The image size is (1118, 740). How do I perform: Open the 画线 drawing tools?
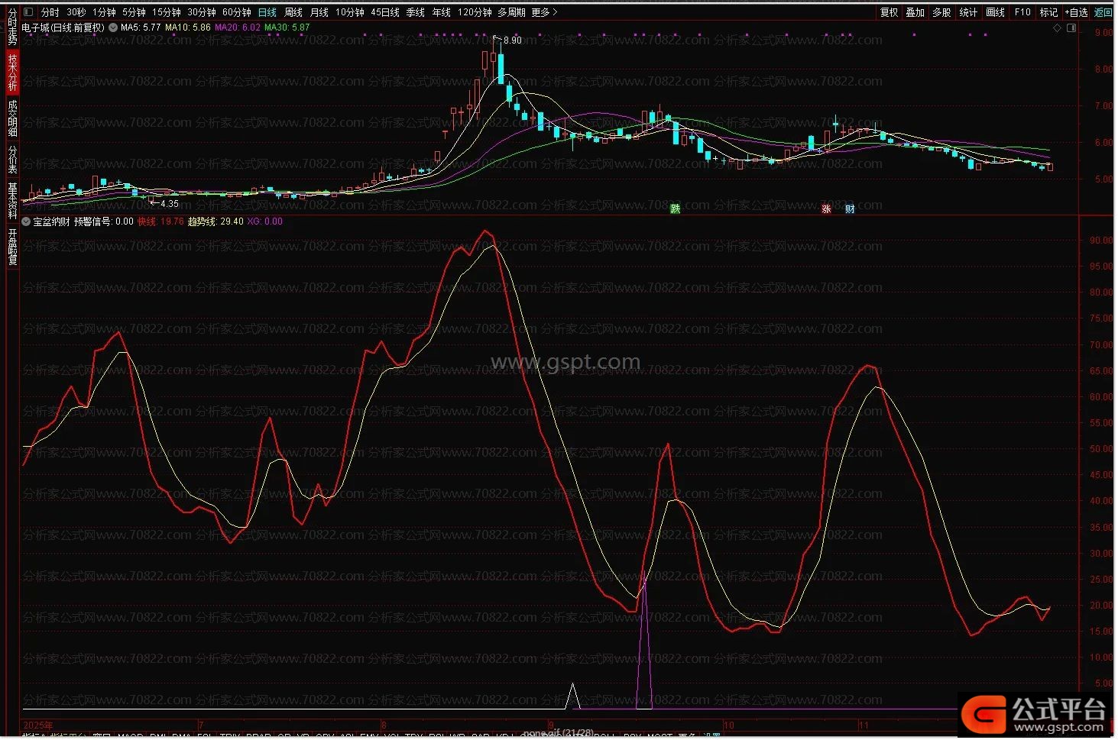tap(995, 12)
